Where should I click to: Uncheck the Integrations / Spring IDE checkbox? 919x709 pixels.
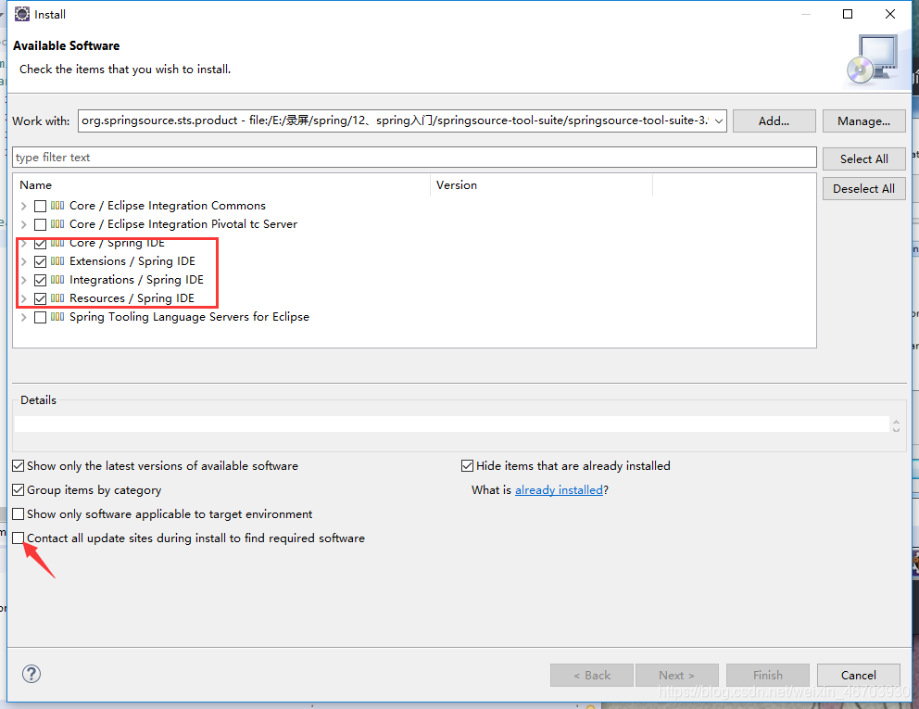[41, 280]
